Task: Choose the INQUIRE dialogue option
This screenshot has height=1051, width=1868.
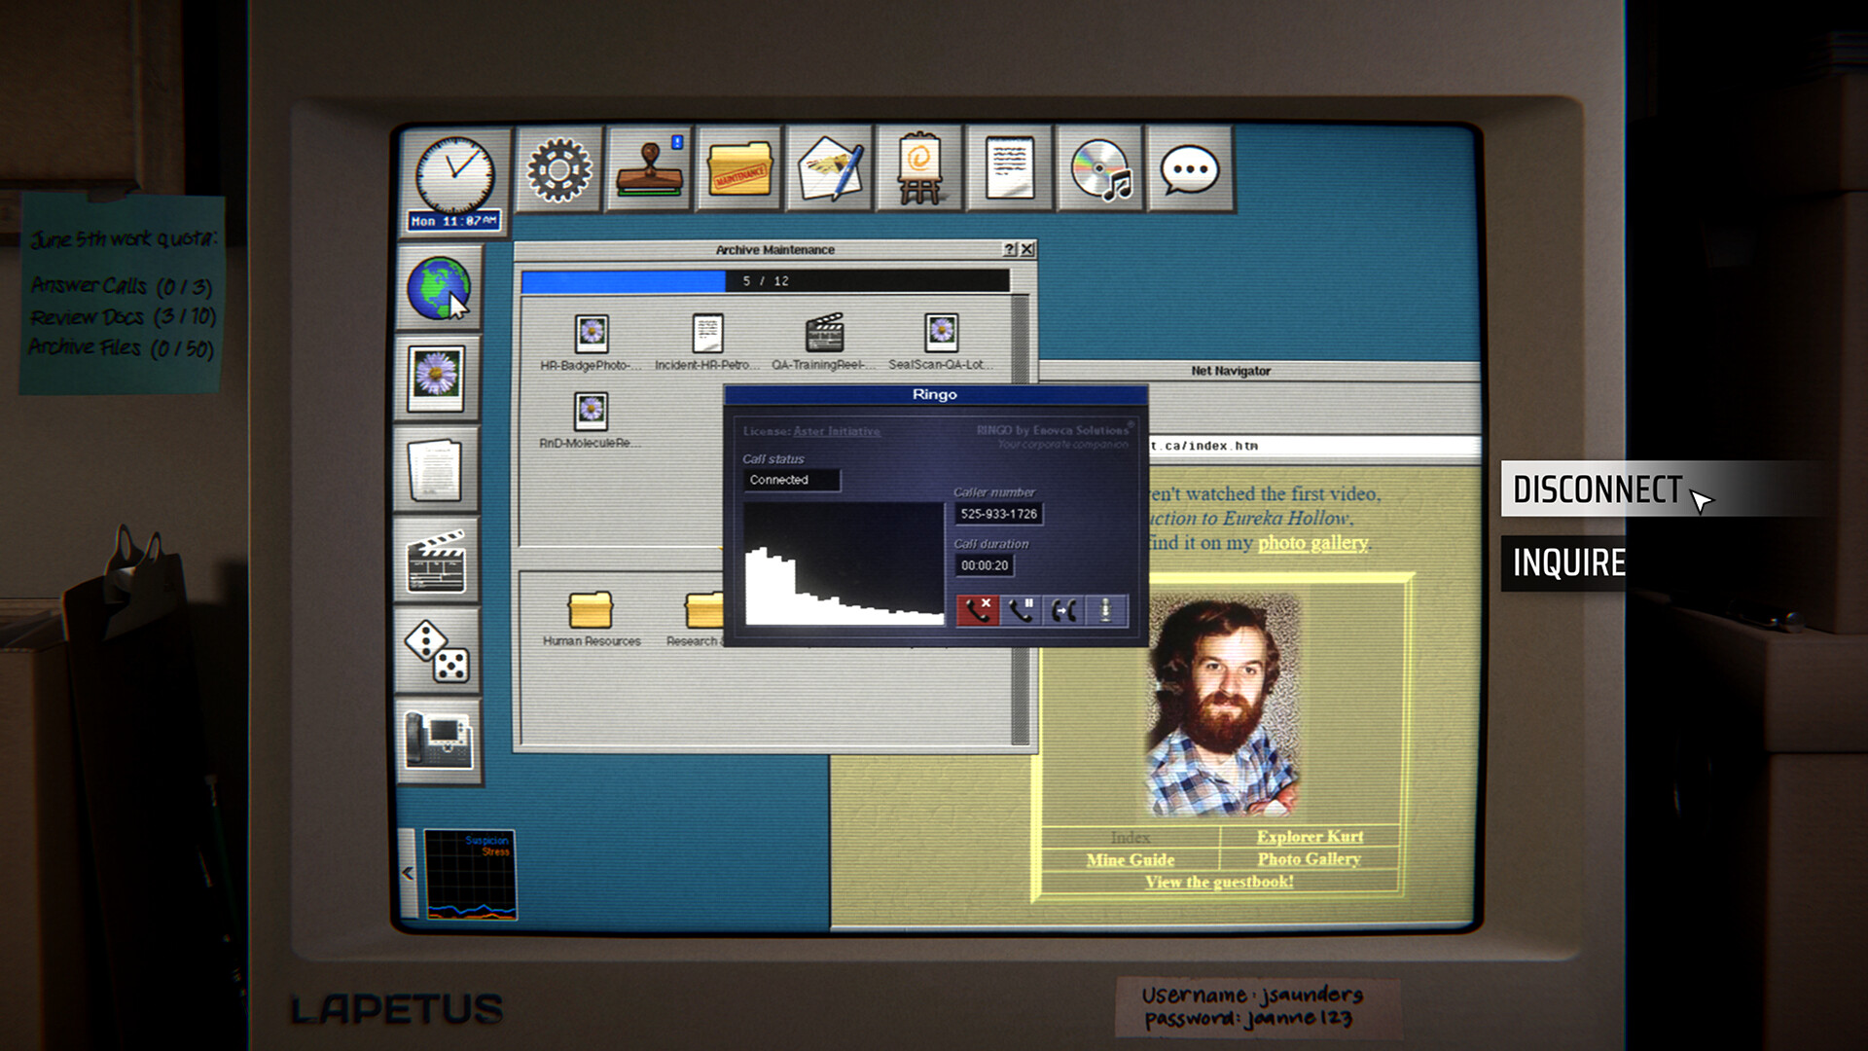Action: pos(1568,562)
